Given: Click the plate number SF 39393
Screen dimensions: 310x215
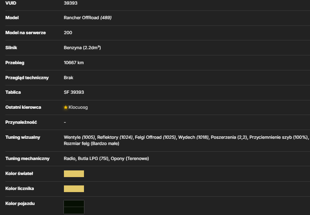Looking at the screenshot, I should click(74, 92).
